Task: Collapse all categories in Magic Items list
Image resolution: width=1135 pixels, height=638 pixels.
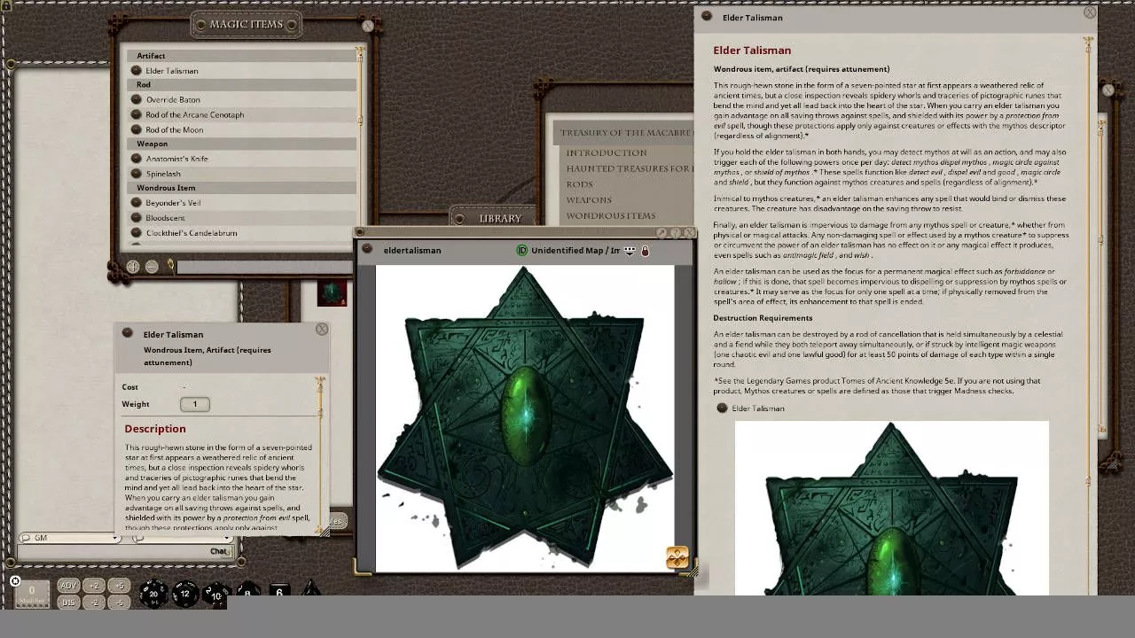Action: click(x=152, y=266)
